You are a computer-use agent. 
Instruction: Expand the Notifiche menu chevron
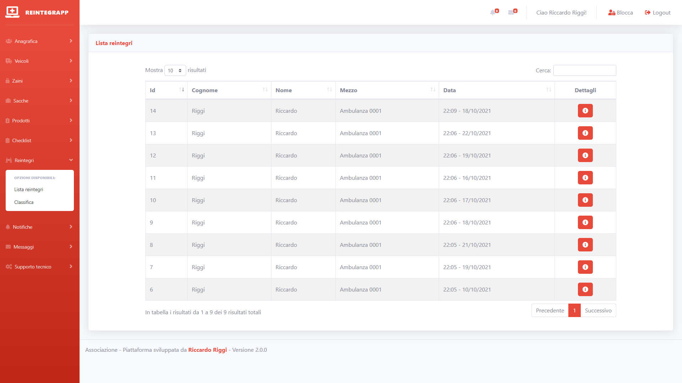pyautogui.click(x=71, y=227)
